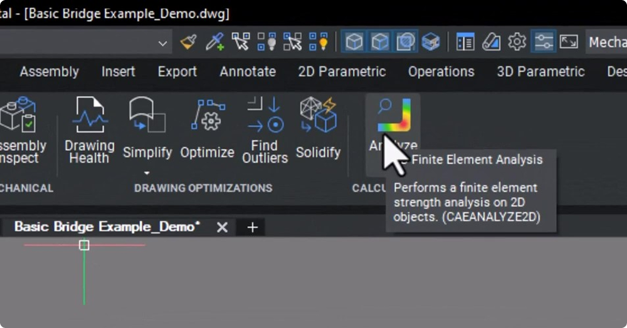The width and height of the screenshot is (627, 328).
Task: Expand the Simplify dropdown arrow
Action: pyautogui.click(x=147, y=173)
